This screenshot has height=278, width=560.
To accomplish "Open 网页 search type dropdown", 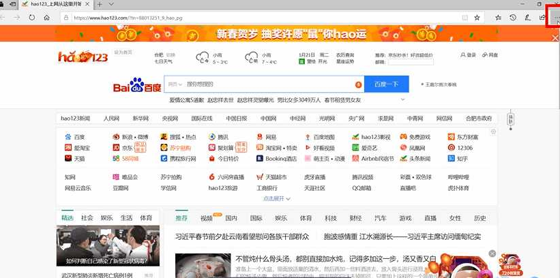I will click(x=175, y=84).
